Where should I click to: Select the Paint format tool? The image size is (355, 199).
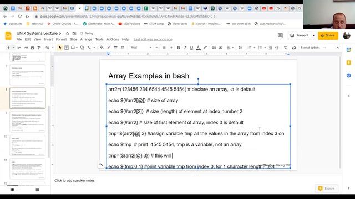click(x=39, y=48)
